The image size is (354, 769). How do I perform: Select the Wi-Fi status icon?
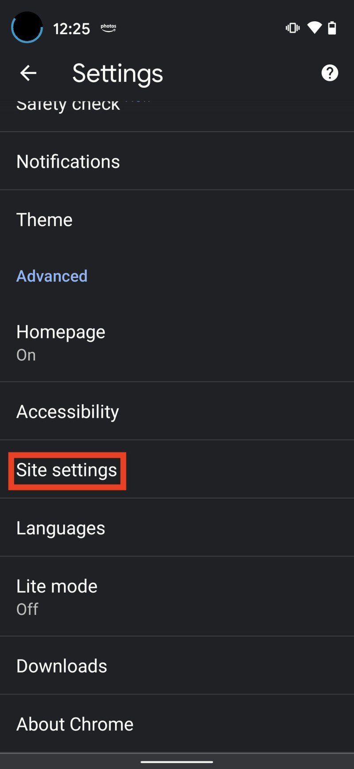tap(314, 27)
